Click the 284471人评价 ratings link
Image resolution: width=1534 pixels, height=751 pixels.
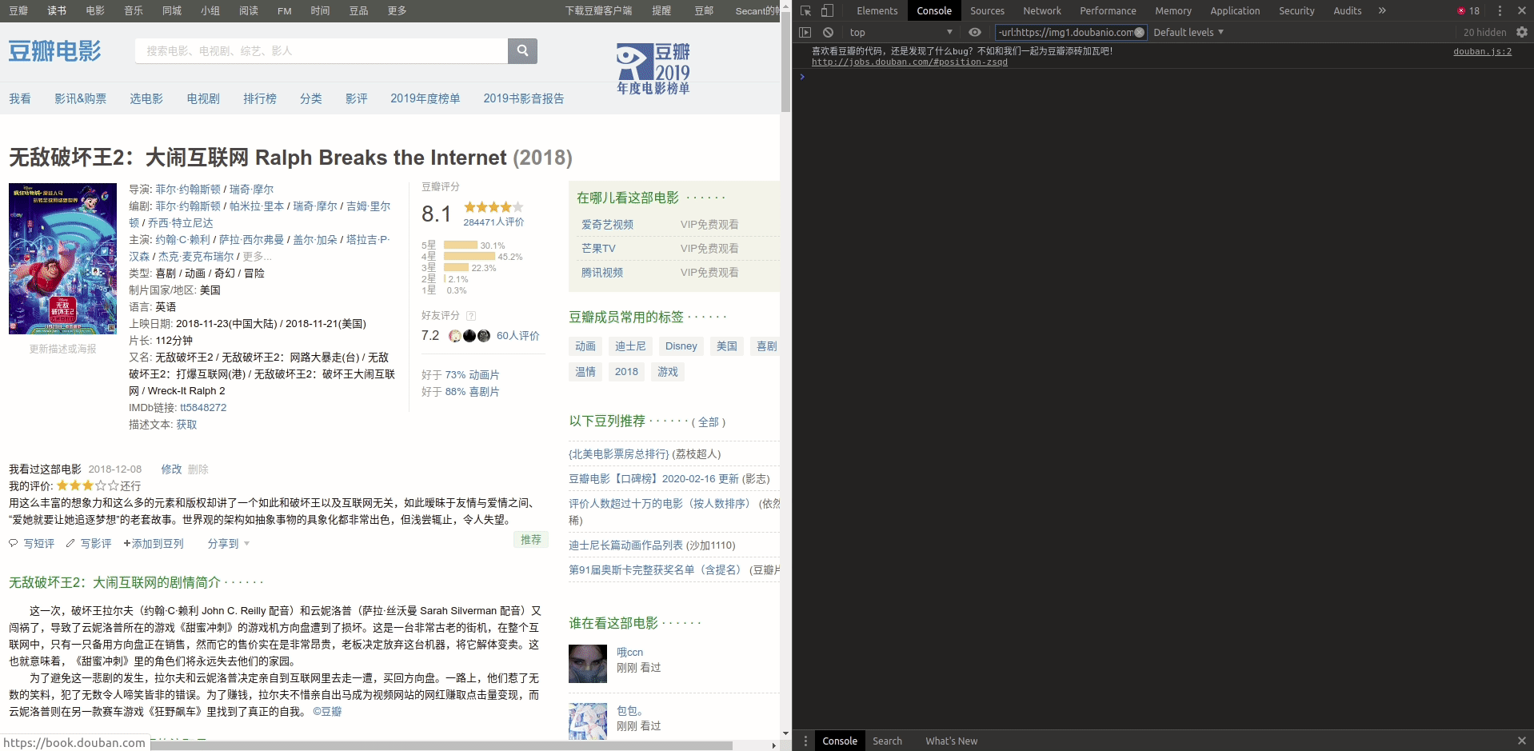click(493, 222)
